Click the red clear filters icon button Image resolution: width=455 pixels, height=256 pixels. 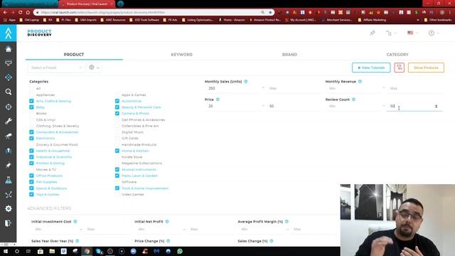tap(400, 68)
